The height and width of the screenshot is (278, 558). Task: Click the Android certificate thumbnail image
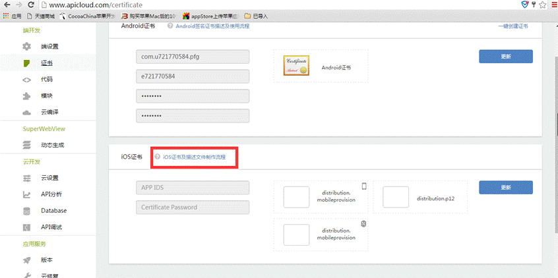click(296, 67)
